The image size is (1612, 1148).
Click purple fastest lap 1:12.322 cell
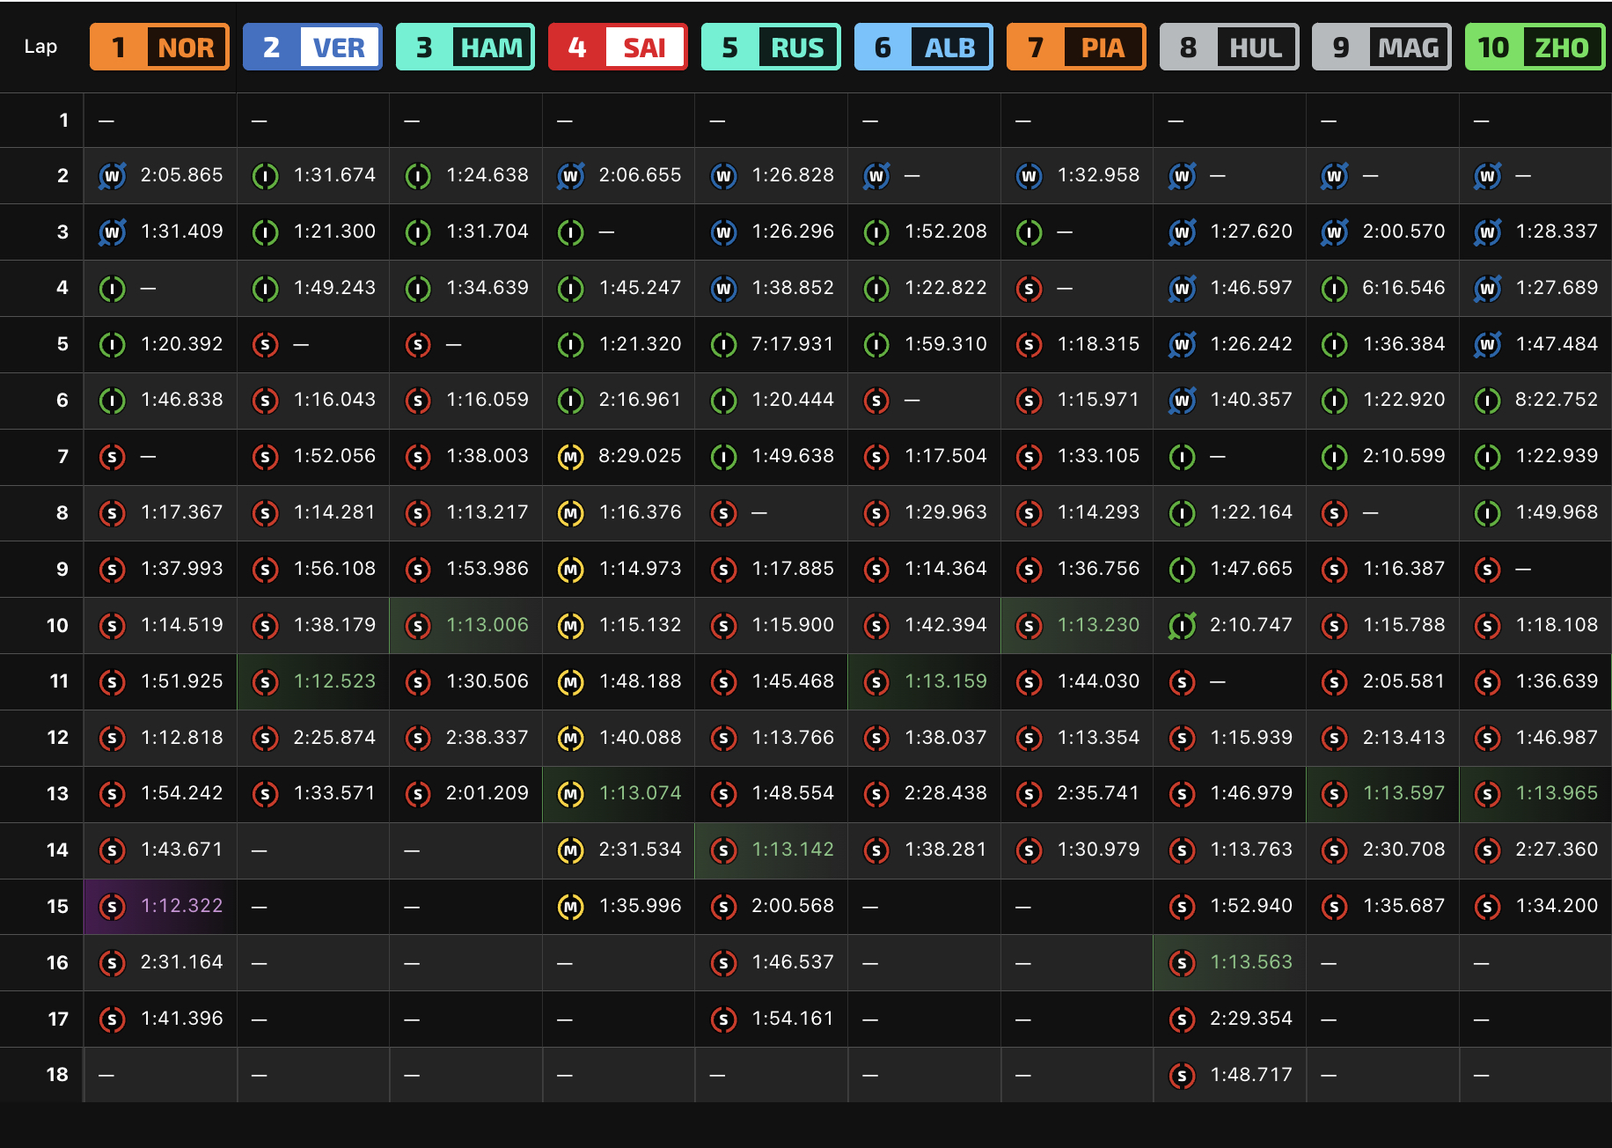click(x=160, y=906)
